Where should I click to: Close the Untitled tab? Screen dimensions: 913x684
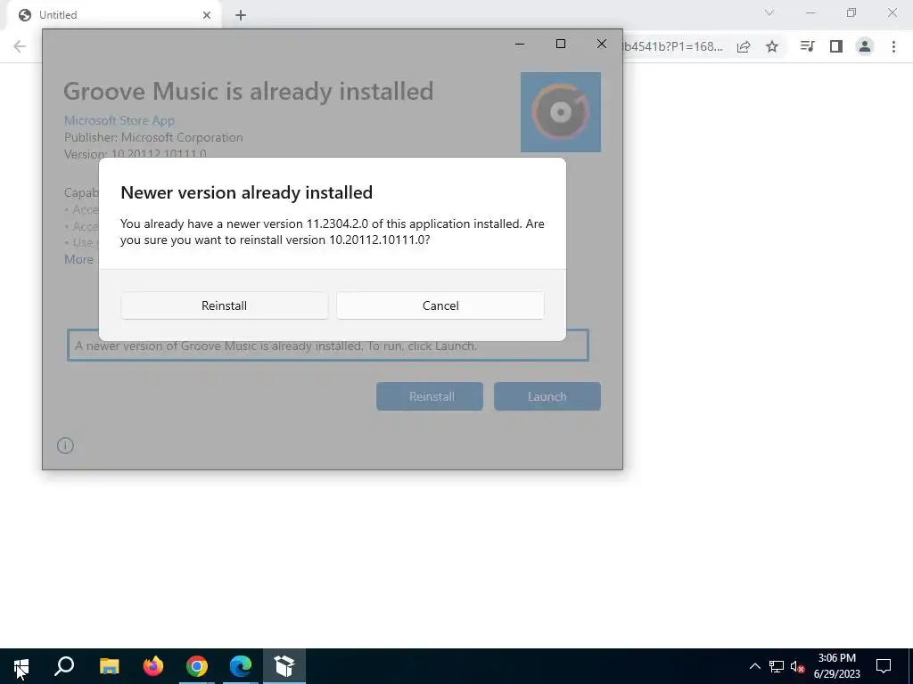(207, 15)
